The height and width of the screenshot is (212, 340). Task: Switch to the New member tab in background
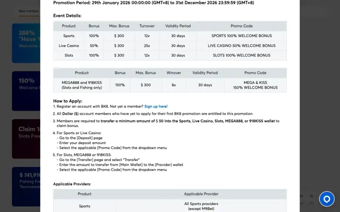(x=29, y=11)
